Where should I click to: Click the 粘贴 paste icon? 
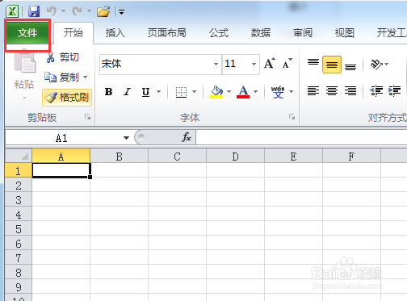pyautogui.click(x=24, y=62)
